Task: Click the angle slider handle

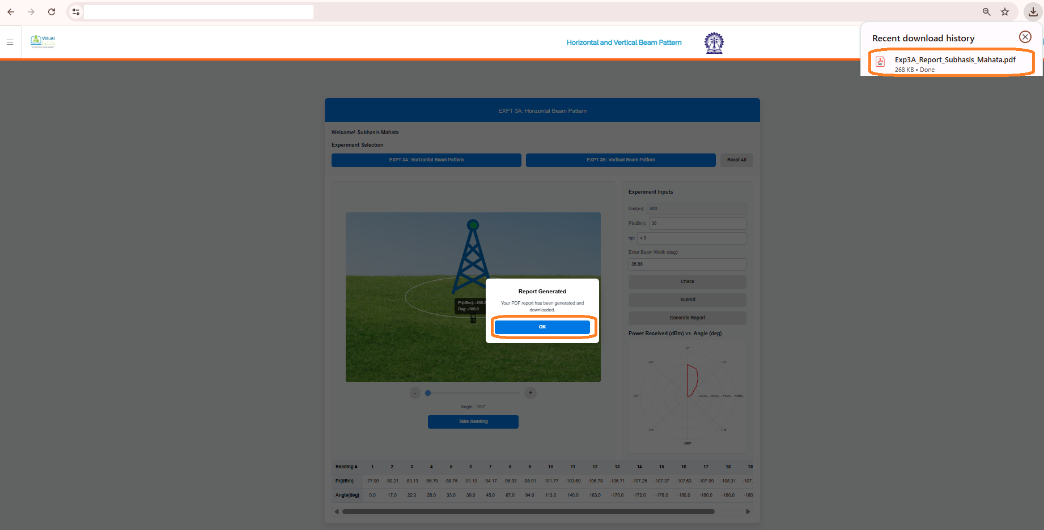Action: (428, 393)
